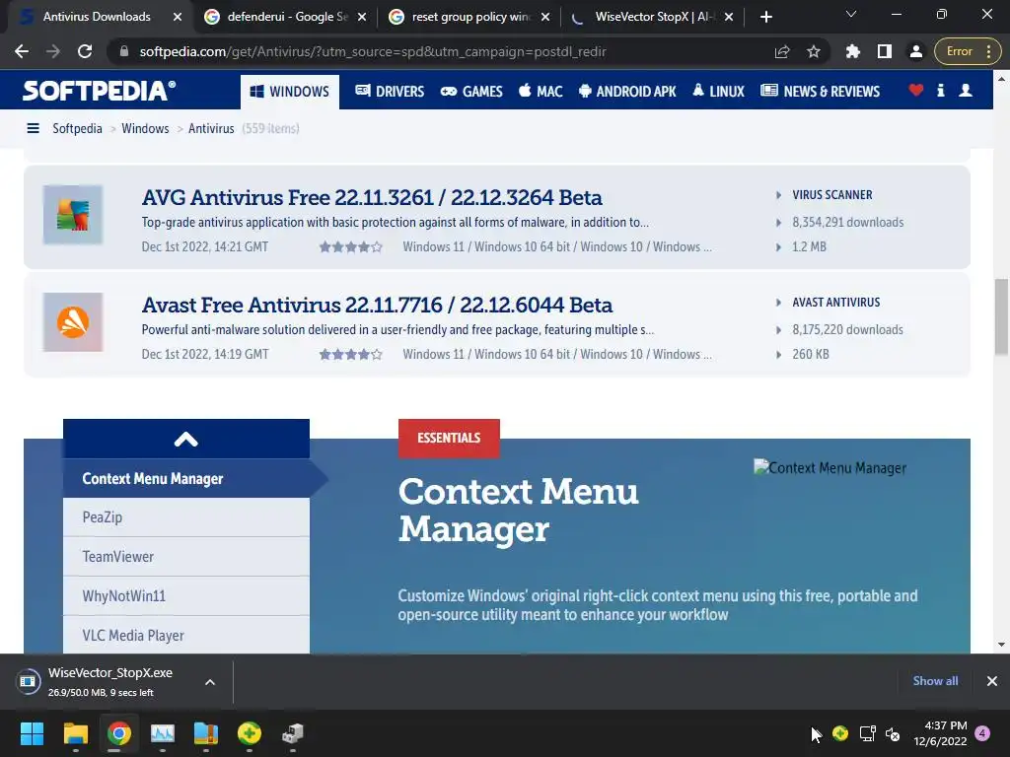
Task: Click the AVG star rating
Action: [x=350, y=246]
